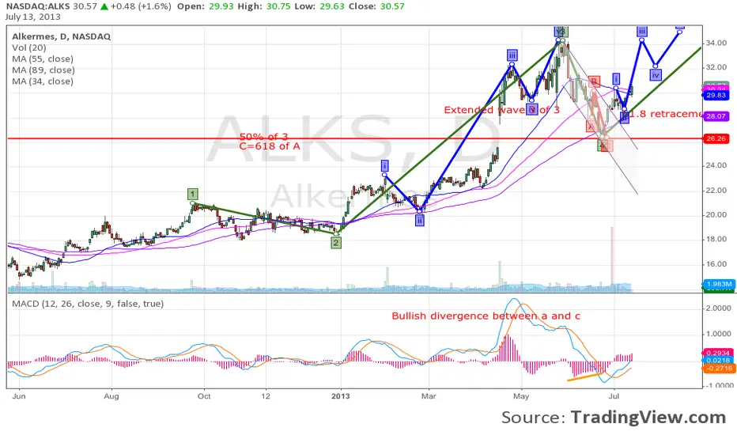Click the 'MA (55, close)' legend entry
Viewport: 737px width, 435px height.
(x=43, y=59)
